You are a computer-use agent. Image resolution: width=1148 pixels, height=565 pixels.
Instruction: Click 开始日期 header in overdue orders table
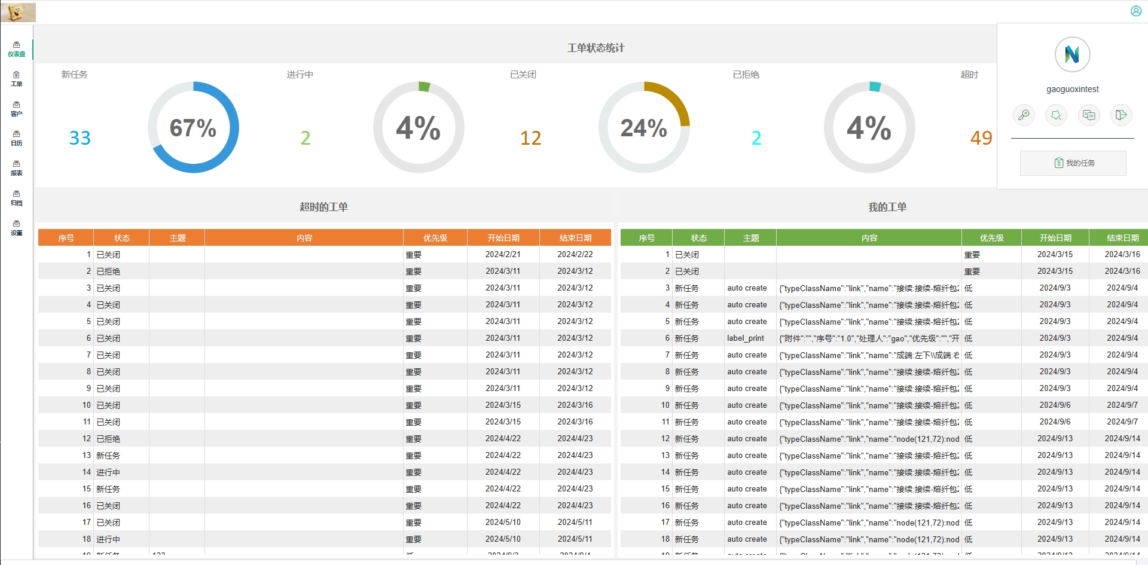503,238
